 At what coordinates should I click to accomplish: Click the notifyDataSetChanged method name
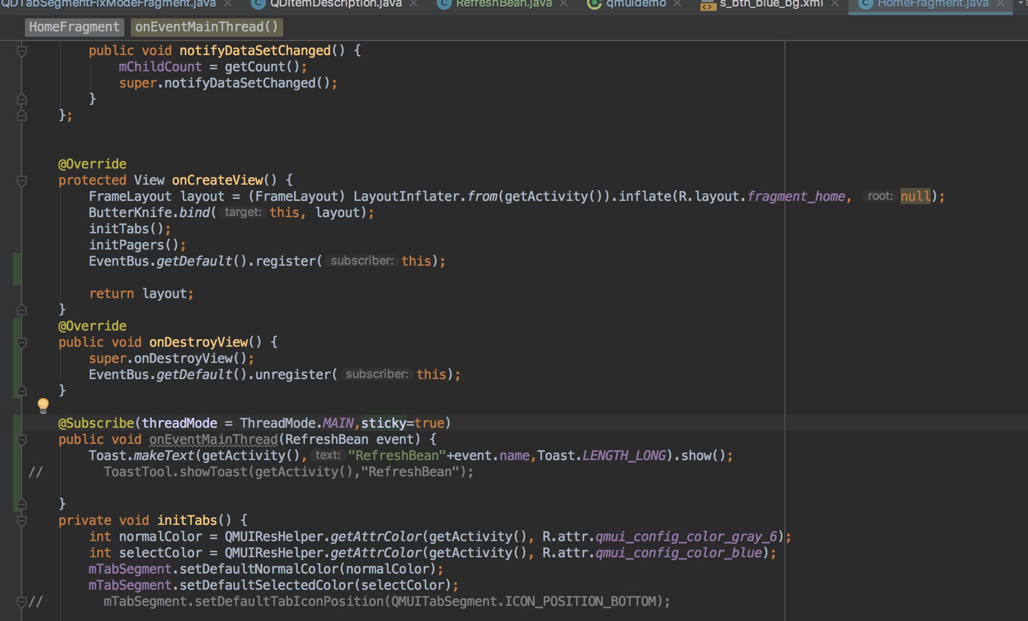pos(255,51)
